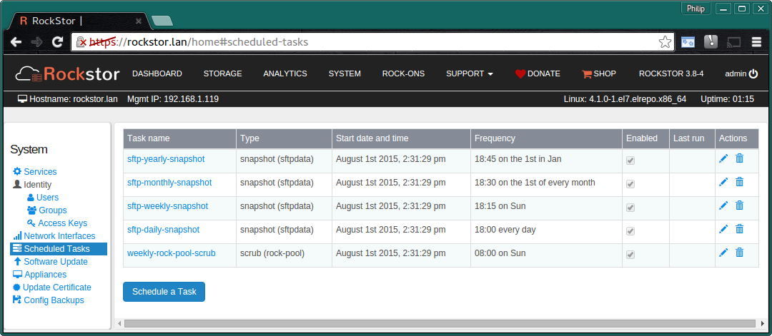Delete the sftp-weekly-snapshot task with its trash icon

(740, 205)
